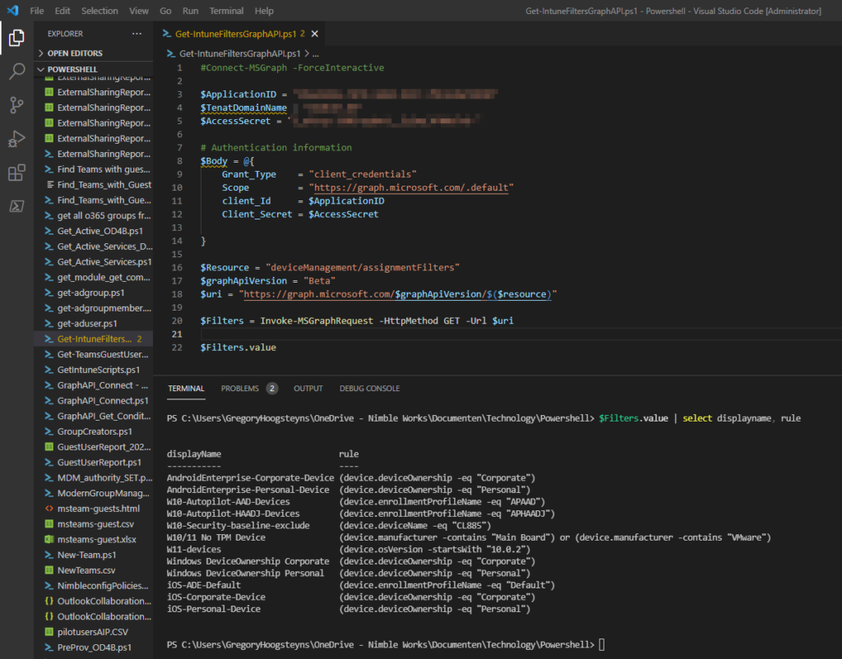Open GraphAPI_Connect.ps1 in explorer

(x=94, y=400)
